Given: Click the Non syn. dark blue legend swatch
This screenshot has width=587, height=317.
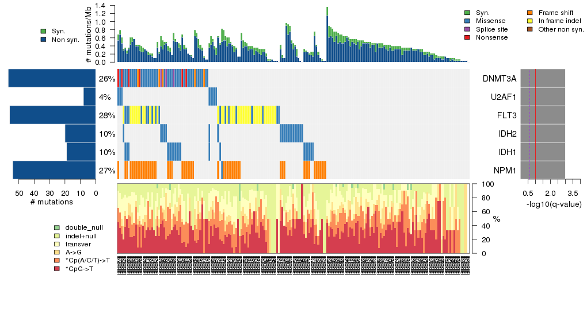Looking at the screenshot, I should 44,40.
